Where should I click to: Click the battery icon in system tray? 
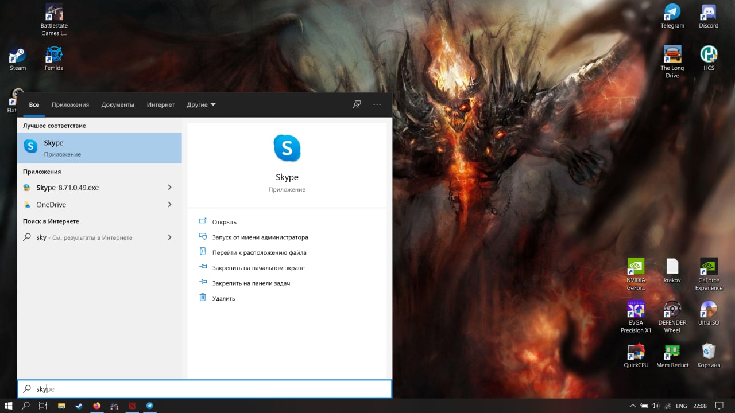pyautogui.click(x=644, y=406)
